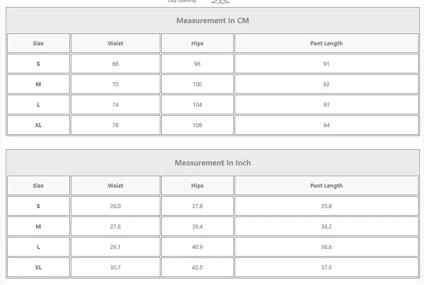Select the Waist header in Inch table
This screenshot has width=428, height=285.
[x=115, y=185]
